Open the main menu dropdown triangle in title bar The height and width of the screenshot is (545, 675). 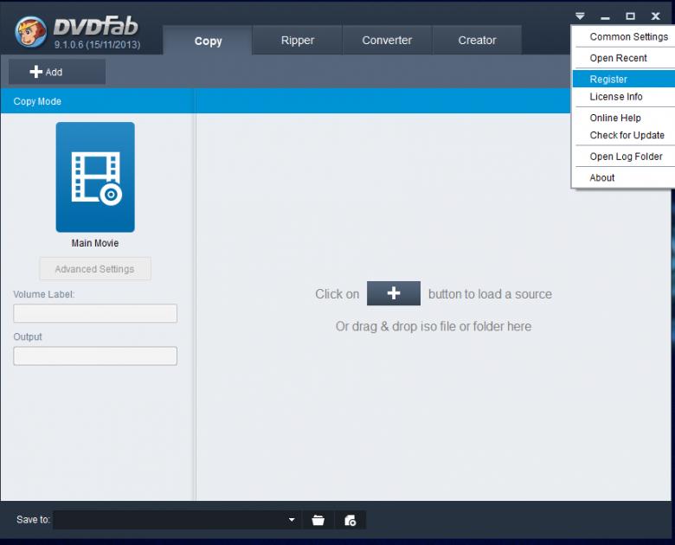[x=580, y=16]
